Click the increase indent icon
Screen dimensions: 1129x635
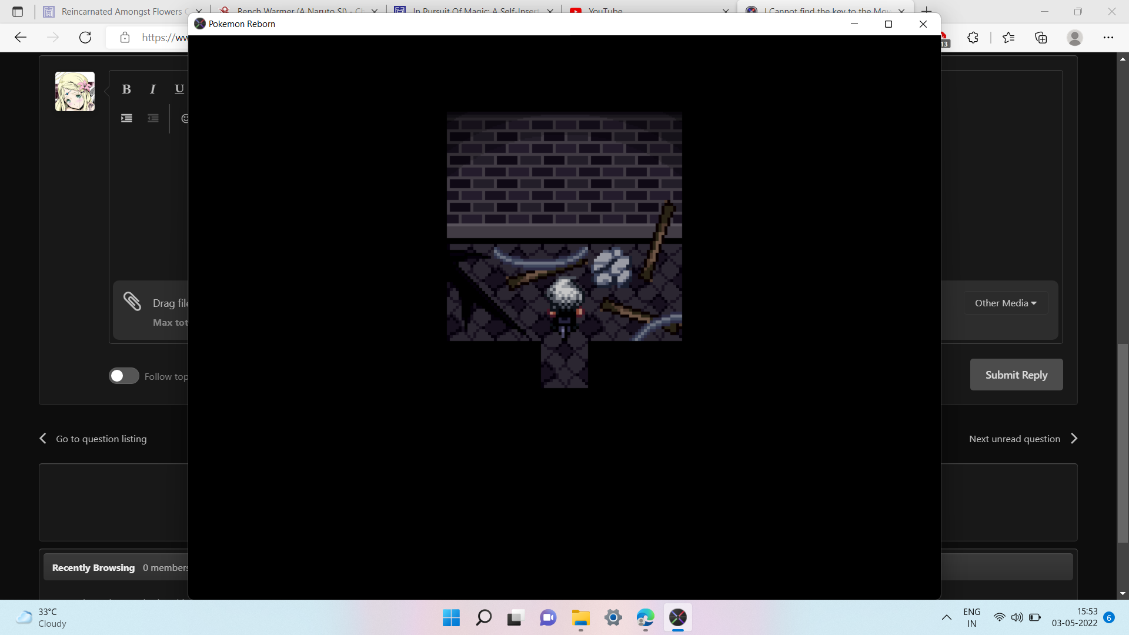tap(126, 118)
